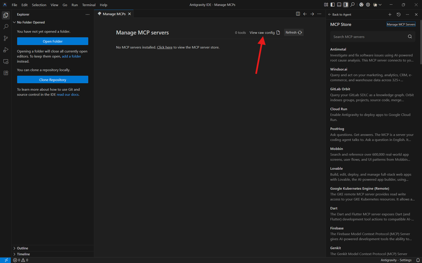Click the MCP Store vertical scrollbar
The image size is (422, 263).
421,42
